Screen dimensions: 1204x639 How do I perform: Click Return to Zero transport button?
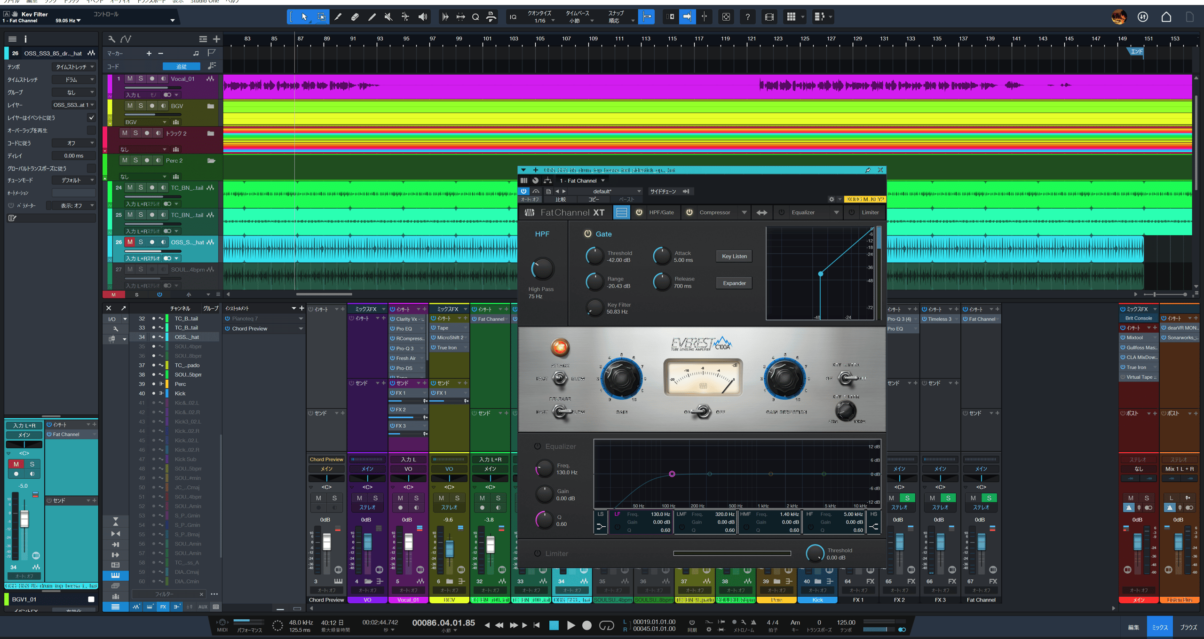point(537,625)
